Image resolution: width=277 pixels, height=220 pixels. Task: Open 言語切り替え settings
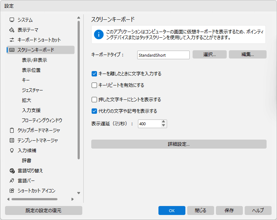tap(30, 170)
